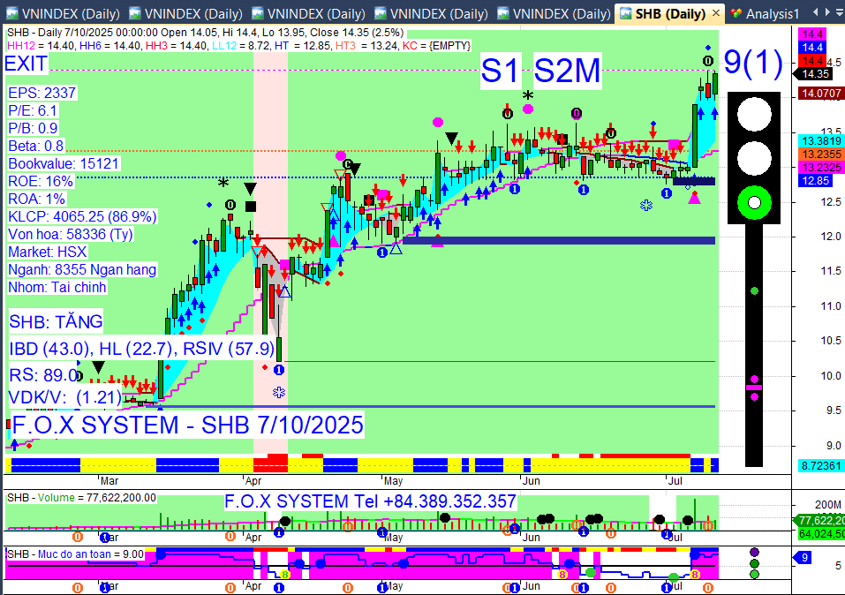Close the SHB (Daily) tab

click(x=716, y=13)
